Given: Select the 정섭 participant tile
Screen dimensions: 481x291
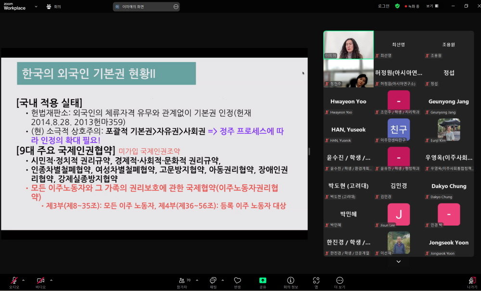Looking at the screenshot, I should (448, 73).
